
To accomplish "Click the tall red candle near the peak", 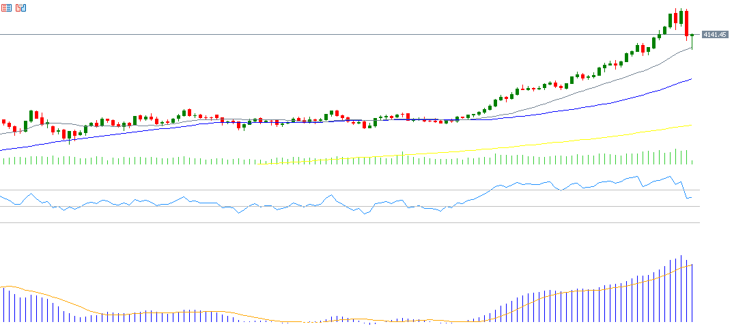I will [x=686, y=24].
